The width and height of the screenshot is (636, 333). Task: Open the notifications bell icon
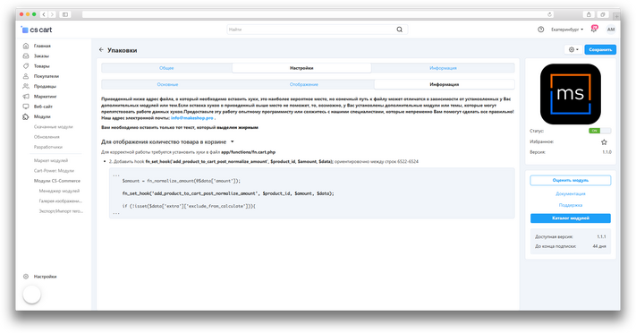[x=594, y=29]
